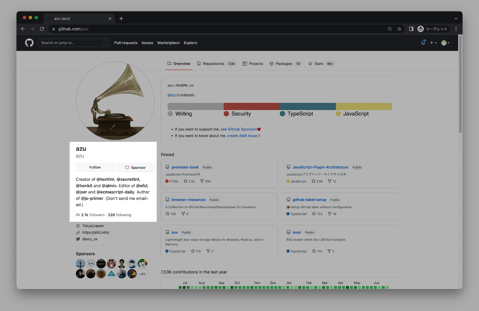Screen dimensions: 479x311
Task: Click the see GitHub Sponsors link
Action: 239,129
